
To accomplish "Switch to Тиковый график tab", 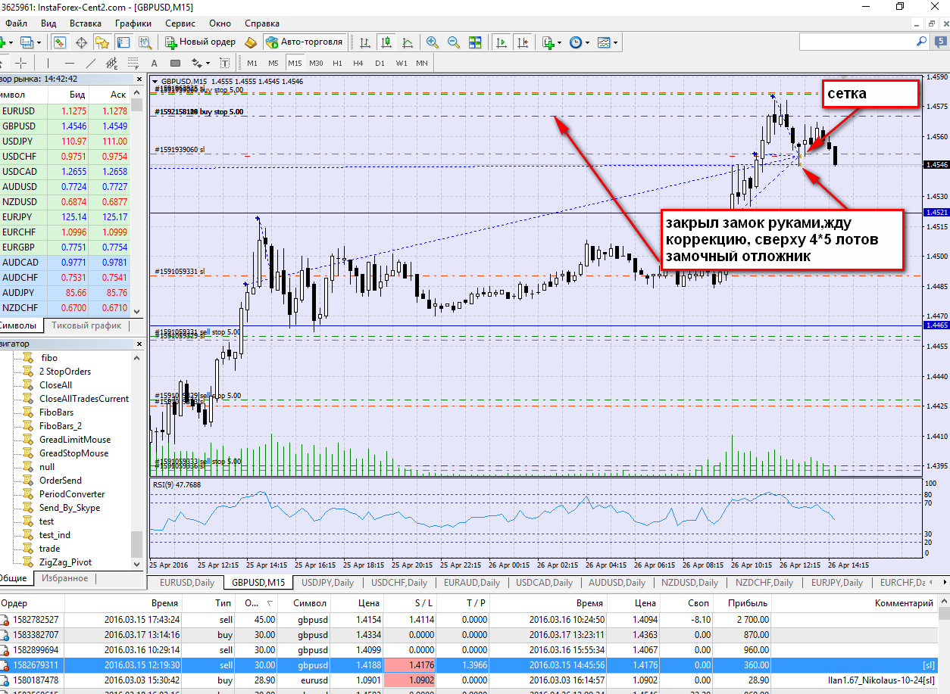I will click(x=86, y=325).
